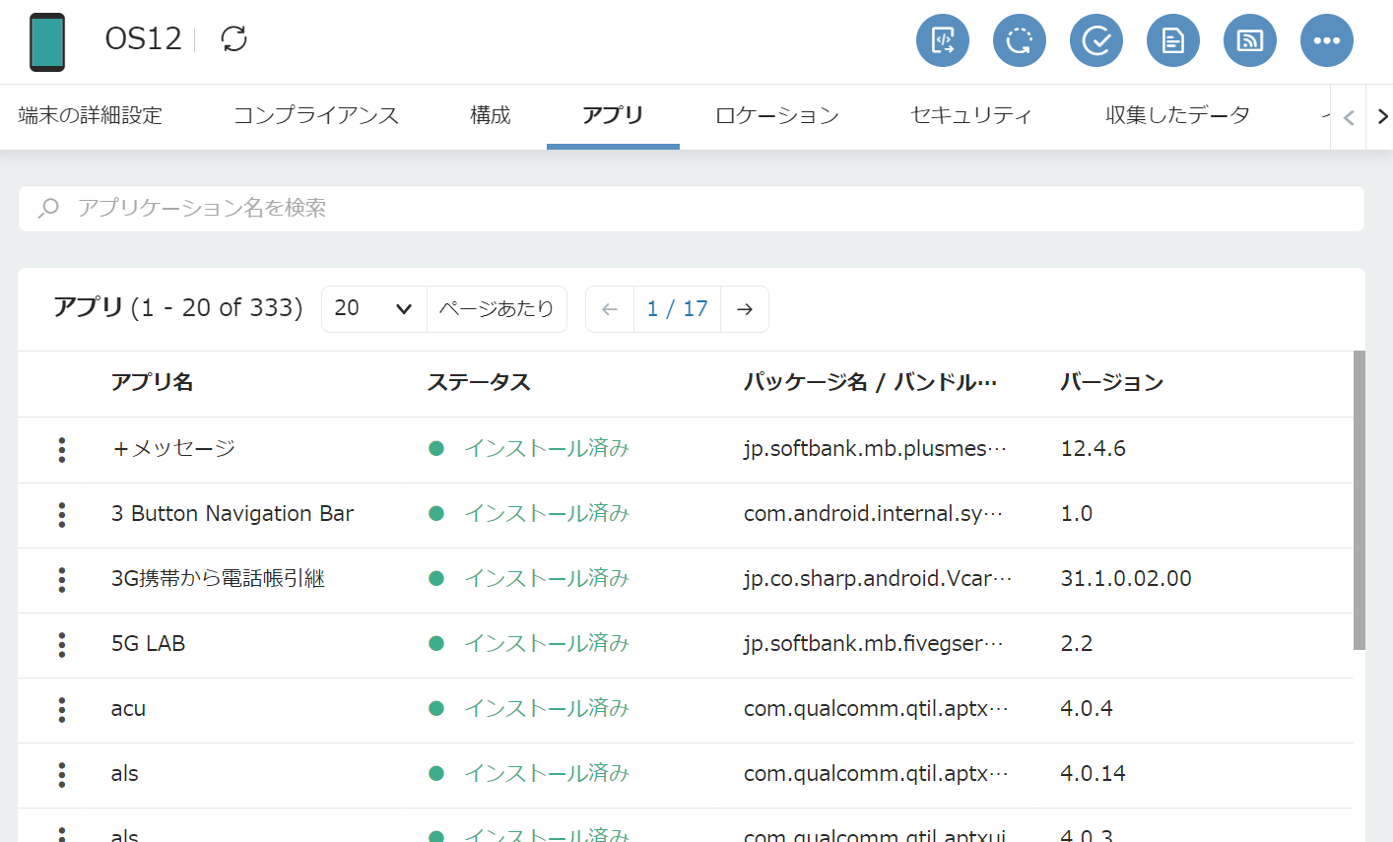Open the ロケーション tab
This screenshot has height=842, width=1393.
pyautogui.click(x=777, y=115)
